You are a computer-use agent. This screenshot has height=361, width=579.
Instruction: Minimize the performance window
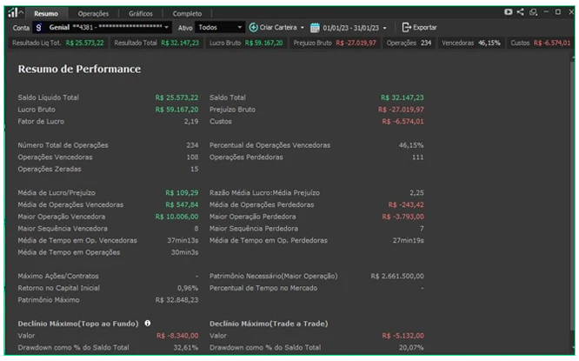546,12
